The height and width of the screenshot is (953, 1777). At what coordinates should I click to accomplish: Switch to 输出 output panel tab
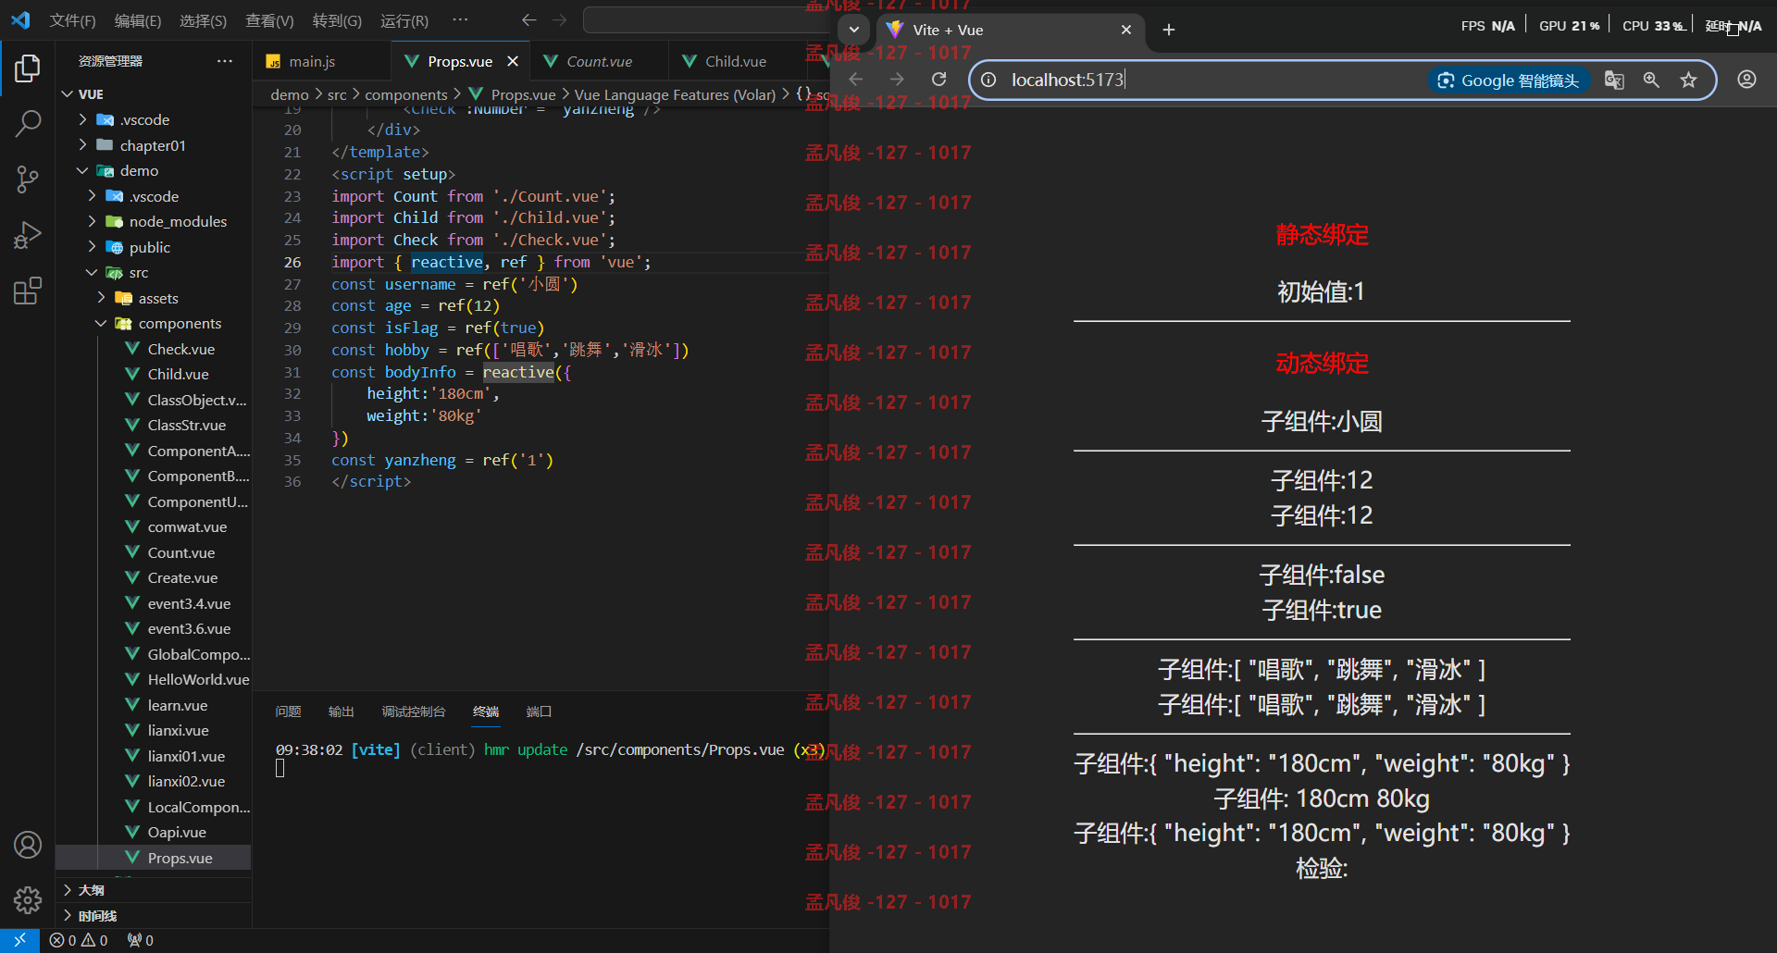click(342, 712)
